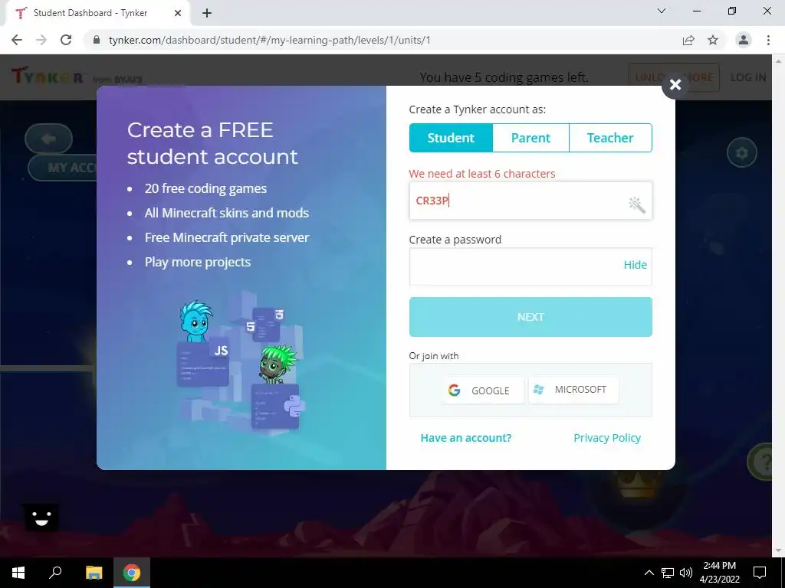Open the clock showing 2:44 PM

pyautogui.click(x=719, y=573)
